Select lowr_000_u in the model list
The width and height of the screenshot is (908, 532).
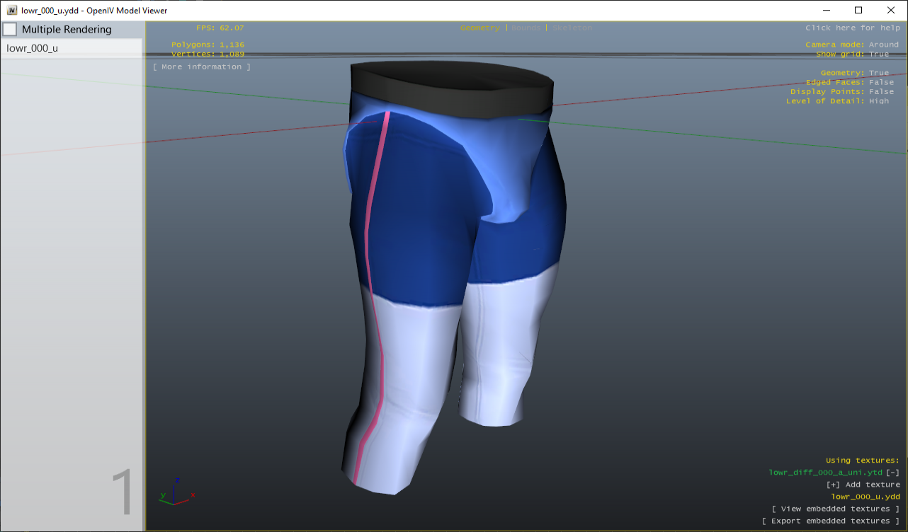(x=33, y=48)
